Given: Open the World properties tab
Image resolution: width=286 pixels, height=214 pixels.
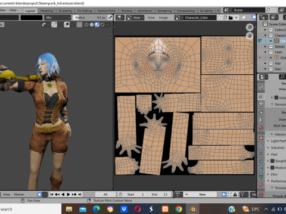Looking at the screenshot, I should tap(261, 128).
